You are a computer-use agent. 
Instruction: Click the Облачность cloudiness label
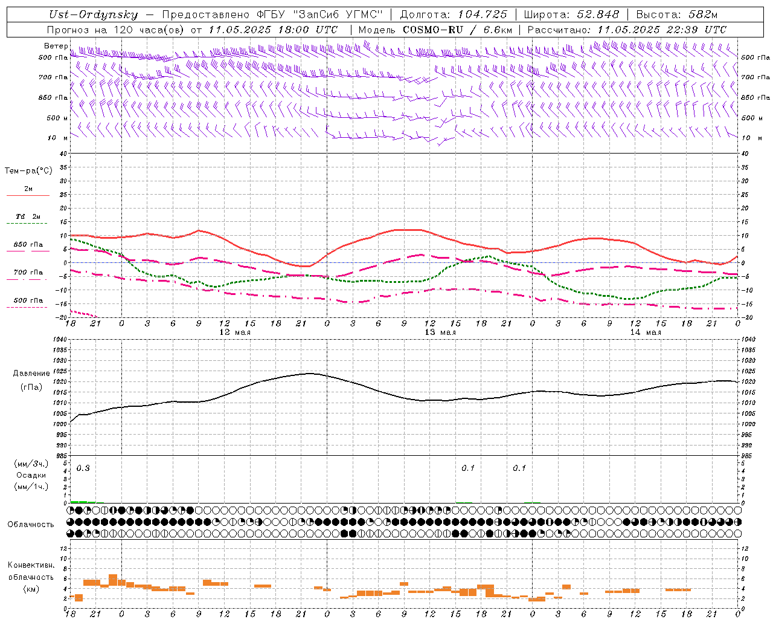point(31,524)
